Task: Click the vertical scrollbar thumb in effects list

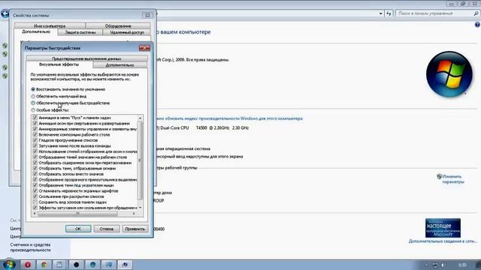Action: (x=141, y=160)
